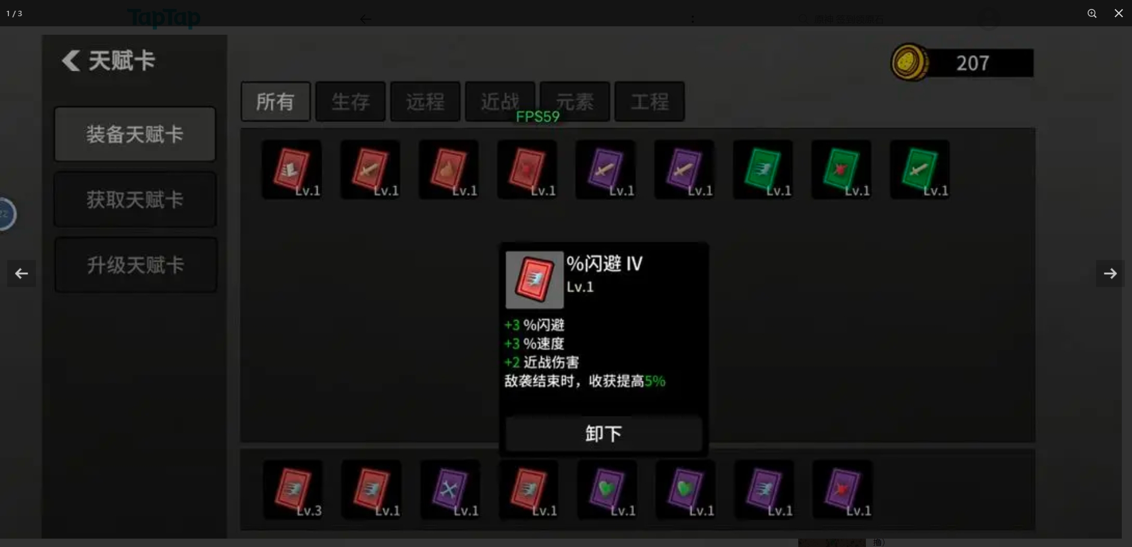Select the last green sword card

coord(920,169)
